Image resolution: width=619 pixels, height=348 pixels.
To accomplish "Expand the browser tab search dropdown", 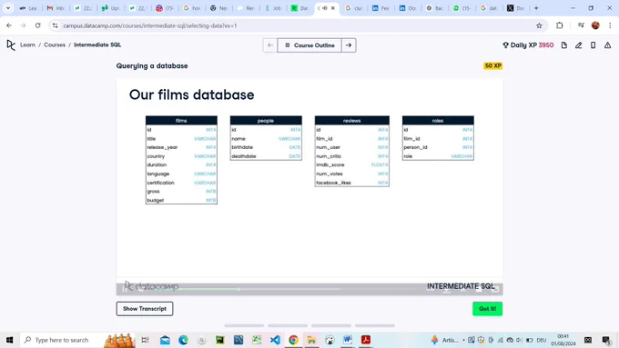I will pyautogui.click(x=8, y=8).
